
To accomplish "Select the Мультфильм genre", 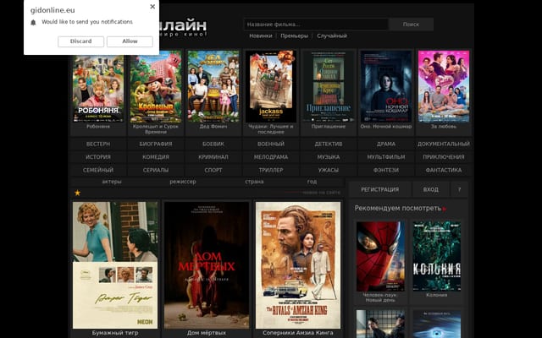I will 386,157.
